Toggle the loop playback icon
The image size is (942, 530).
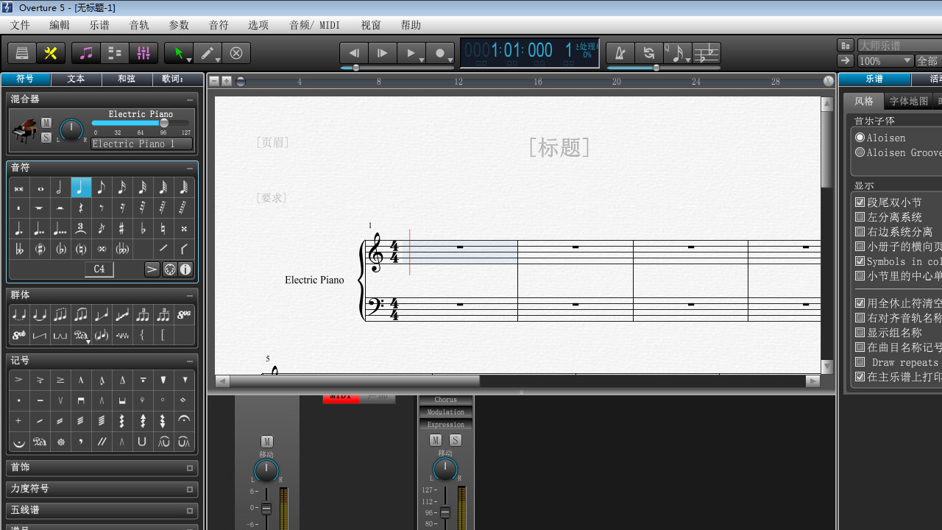click(648, 53)
